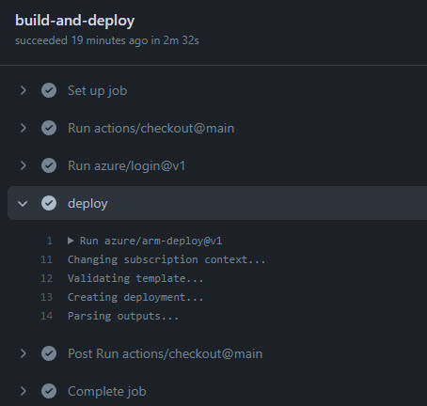The width and height of the screenshot is (427, 406).
Task: Click the Post Run checkout success checkmark icon
Action: click(x=49, y=353)
